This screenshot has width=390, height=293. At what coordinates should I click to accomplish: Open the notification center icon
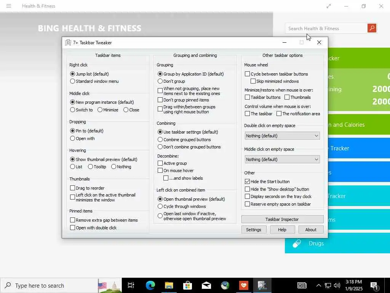coord(374,285)
